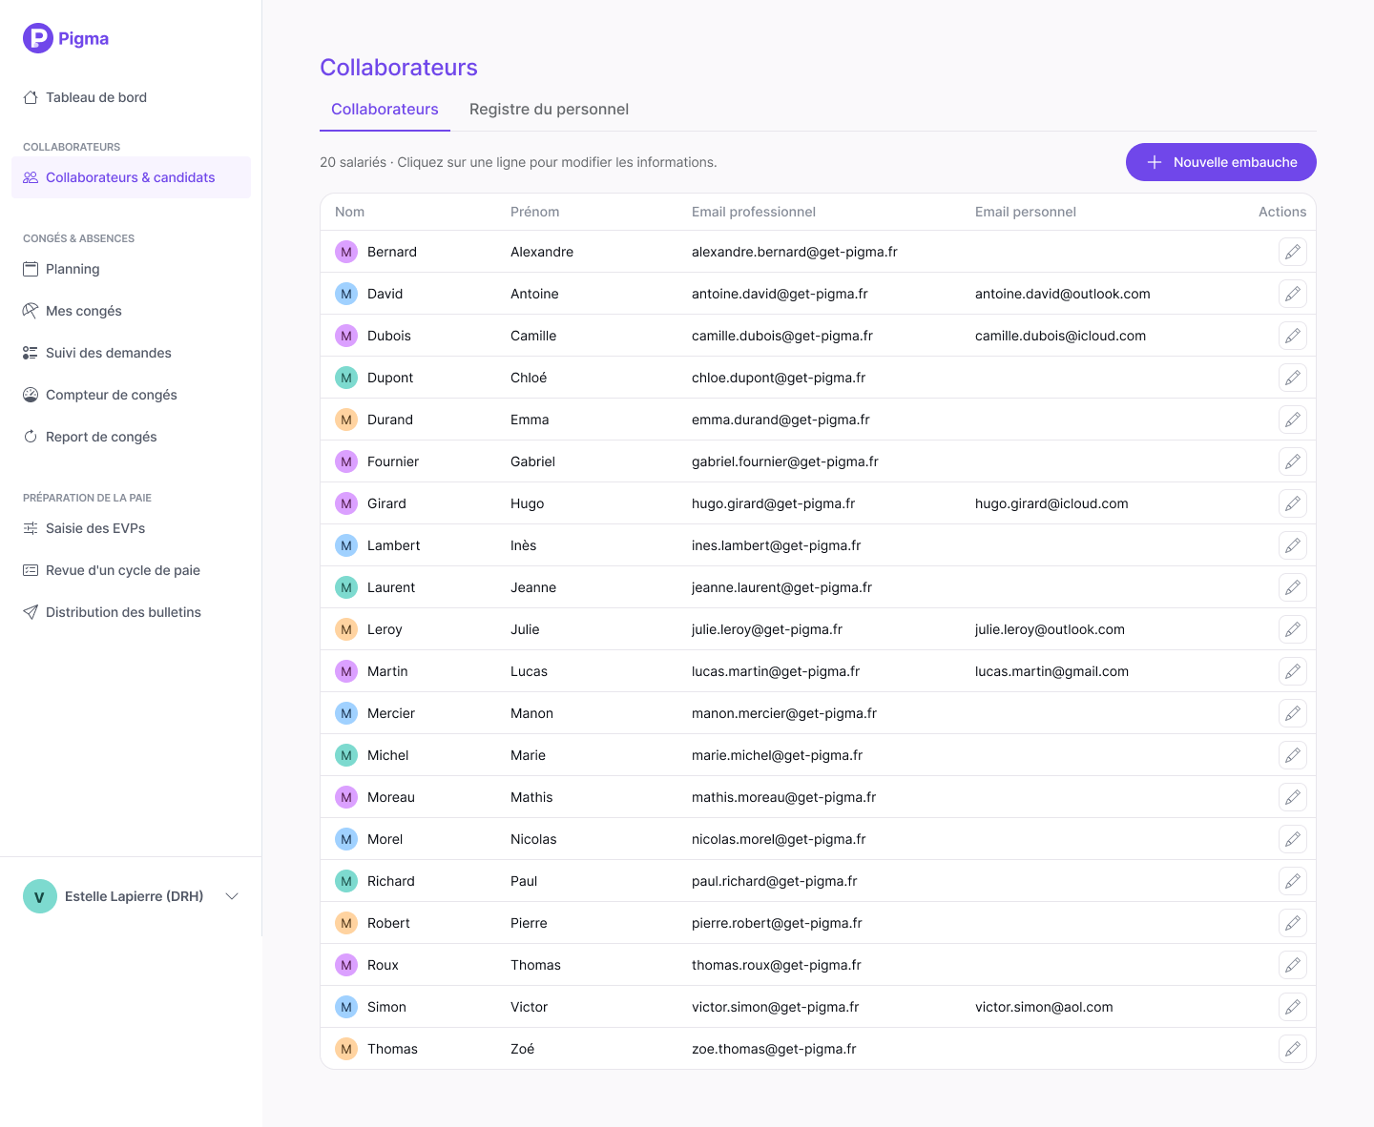Click the Nouvelle embauche button
This screenshot has width=1374, height=1127.
click(1221, 162)
